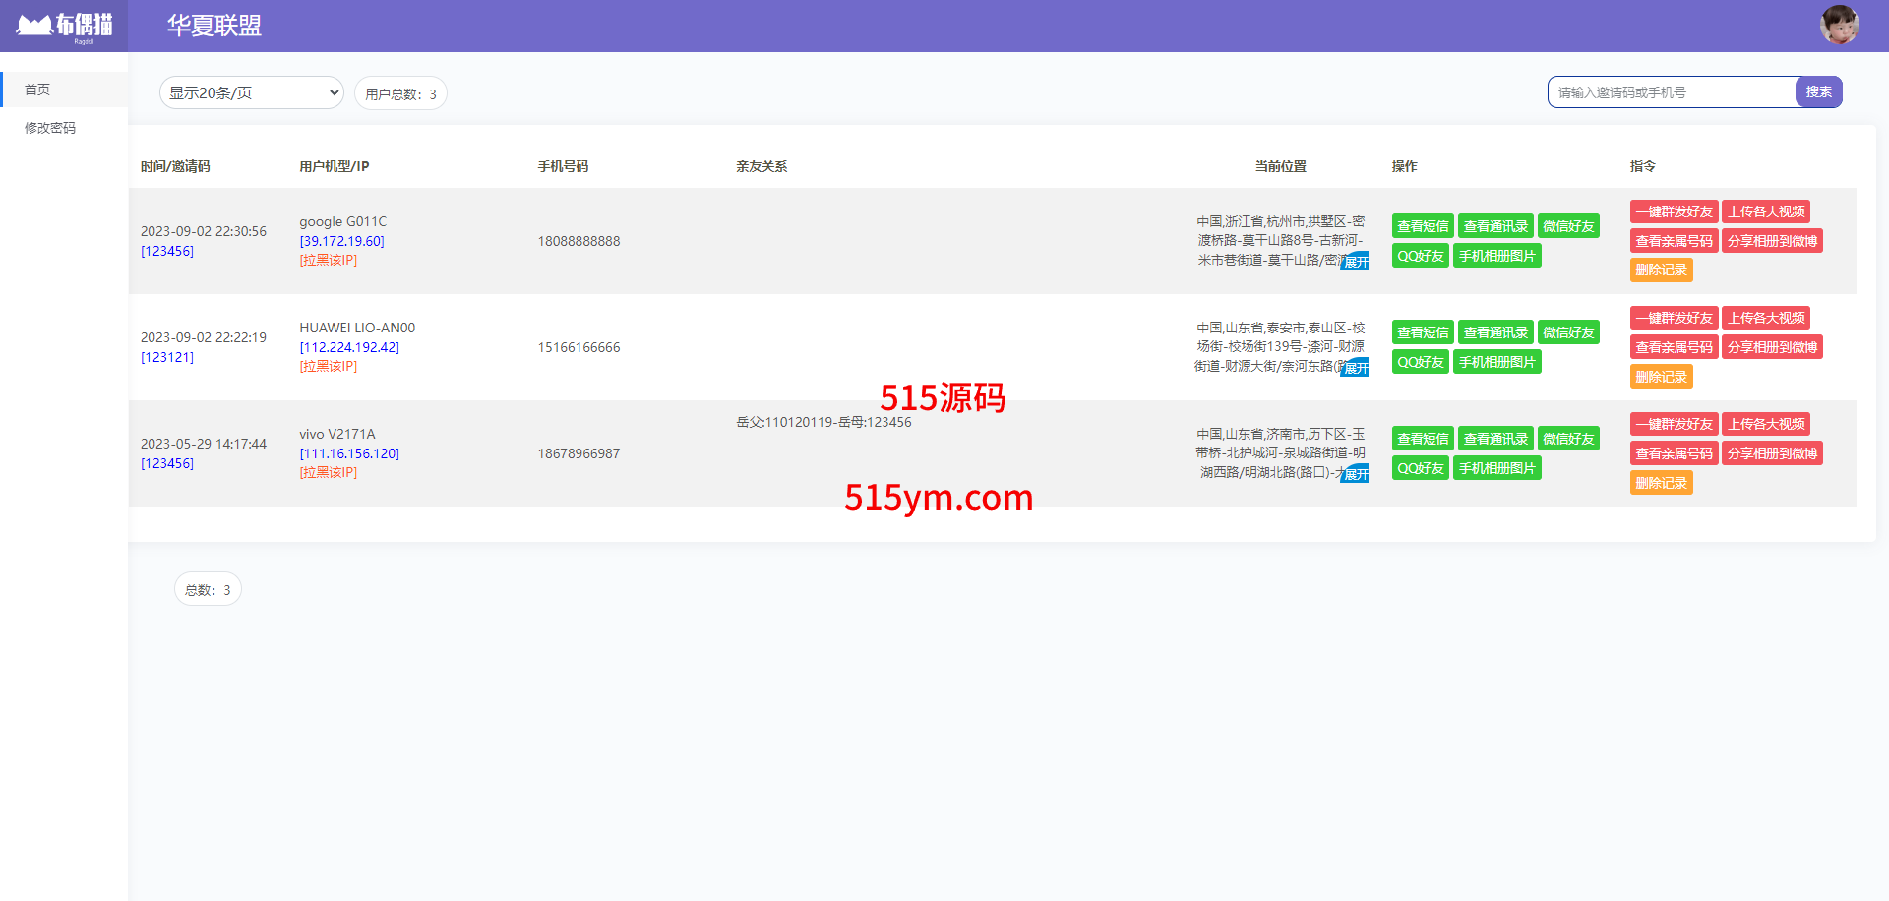Click IP address link 112.224.192.42
The width and height of the screenshot is (1889, 901).
click(x=349, y=347)
